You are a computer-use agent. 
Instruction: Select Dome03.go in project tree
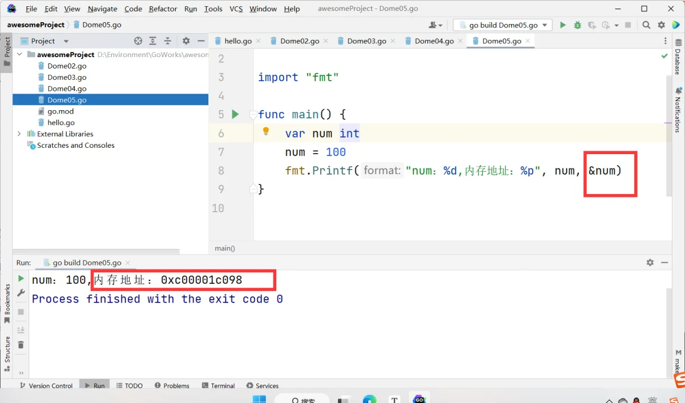click(x=67, y=77)
